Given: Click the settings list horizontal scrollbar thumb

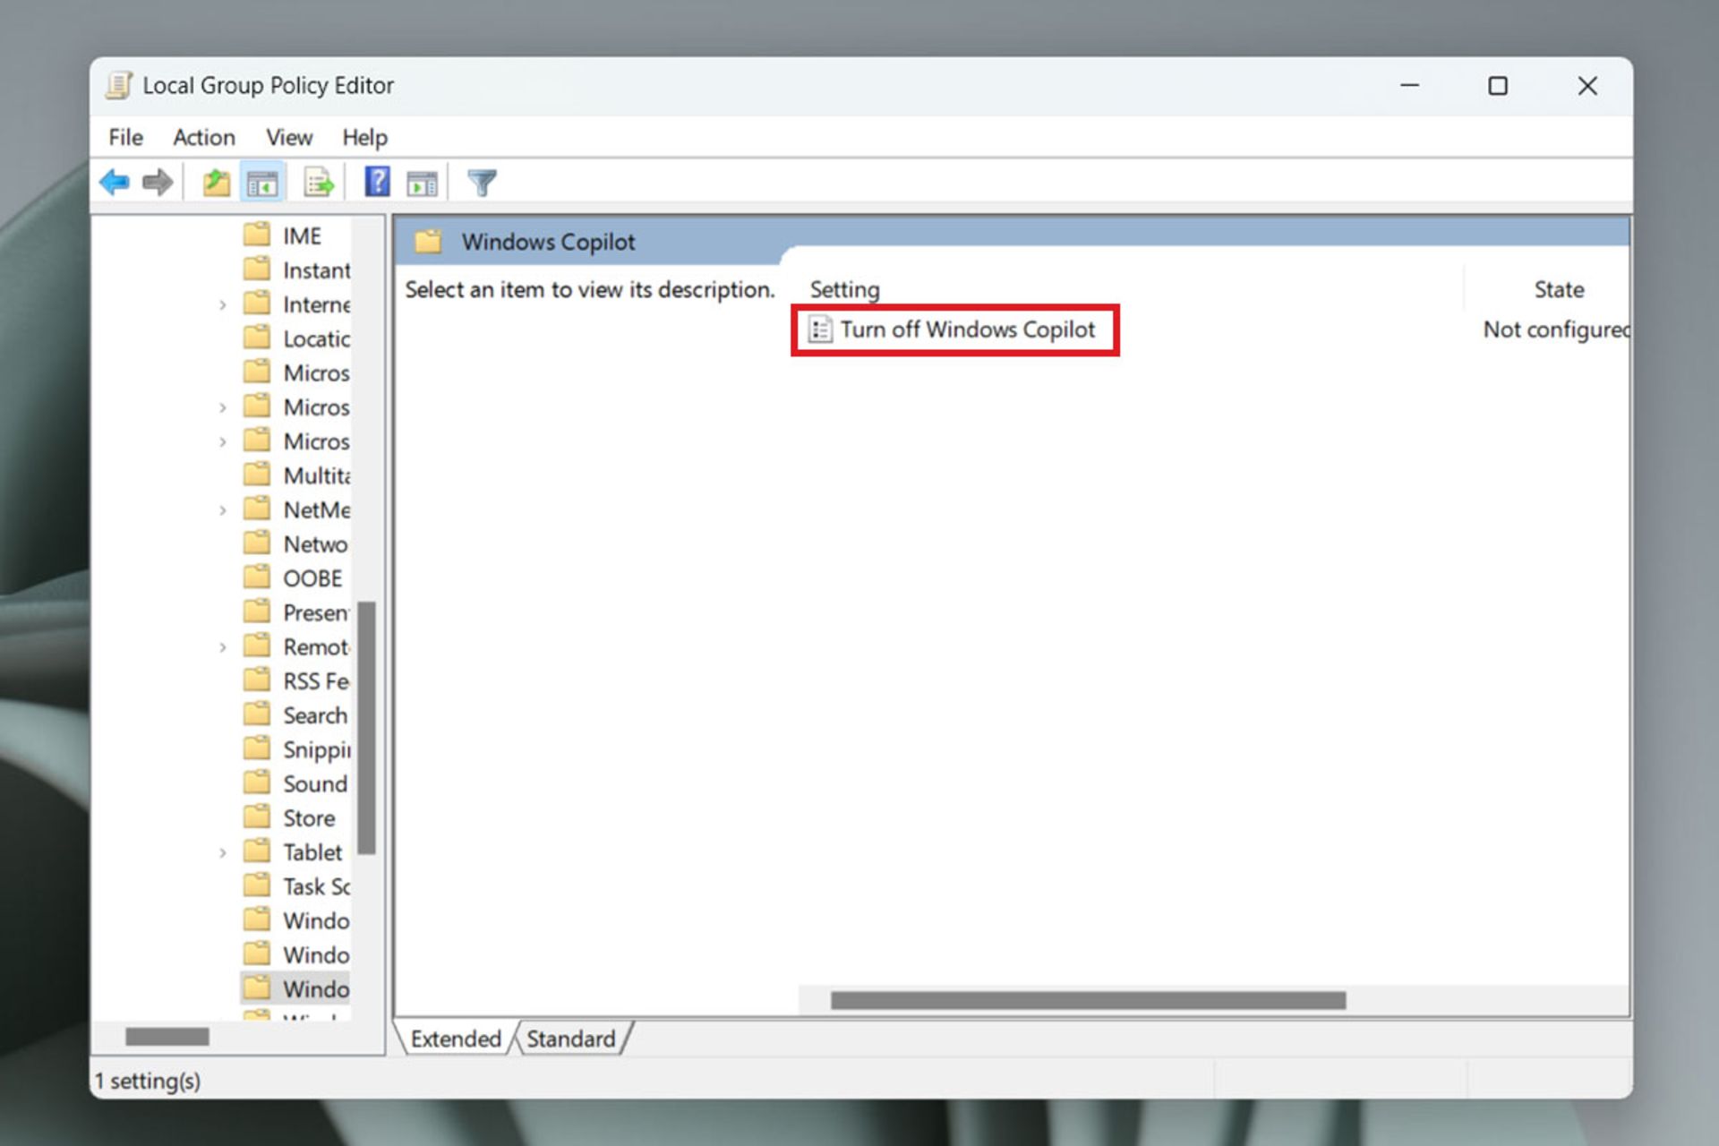Looking at the screenshot, I should pos(1088,1000).
